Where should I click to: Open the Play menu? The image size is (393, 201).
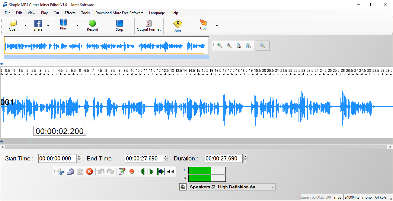coord(44,13)
